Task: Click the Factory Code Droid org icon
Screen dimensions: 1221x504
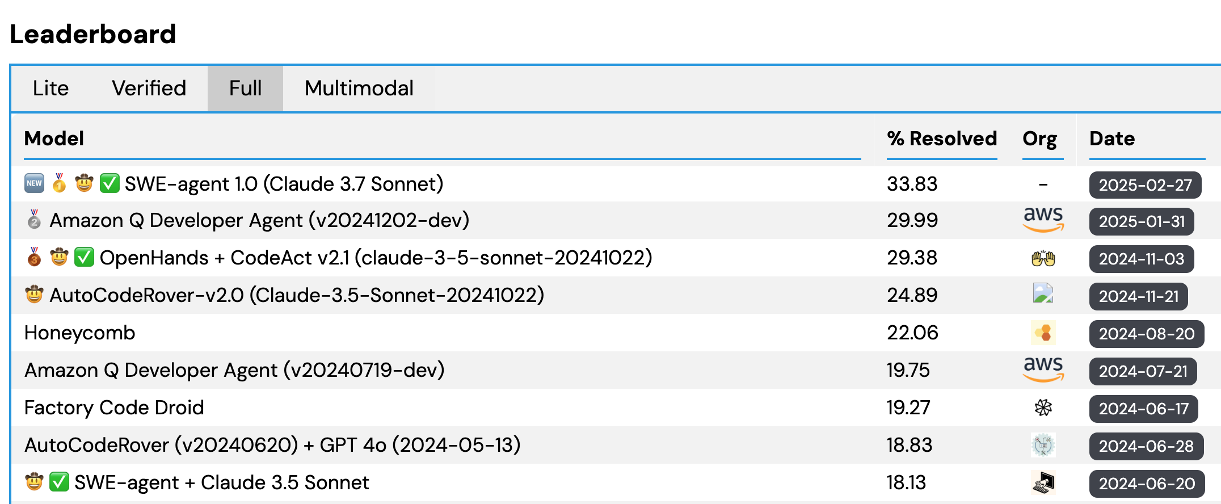Action: [x=1043, y=408]
